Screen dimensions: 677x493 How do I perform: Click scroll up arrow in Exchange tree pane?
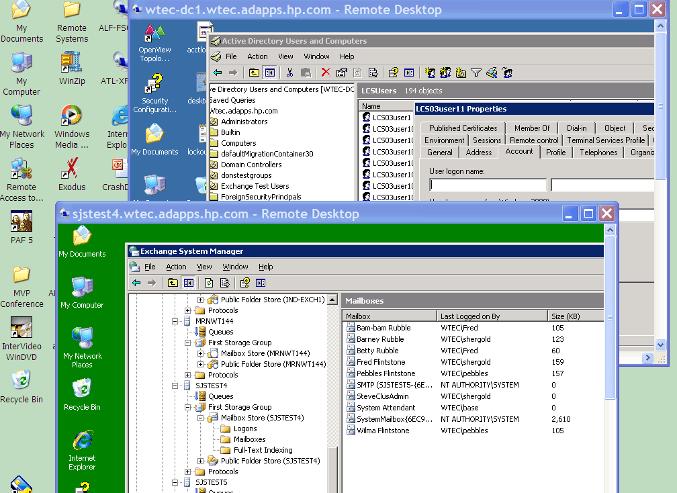[332, 300]
